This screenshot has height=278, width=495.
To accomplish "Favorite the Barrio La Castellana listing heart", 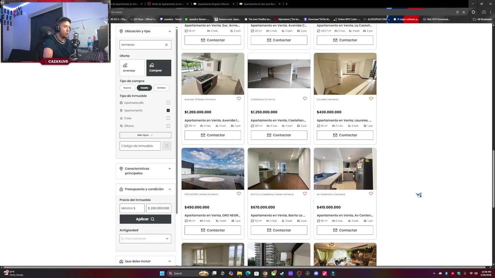I will click(x=305, y=194).
